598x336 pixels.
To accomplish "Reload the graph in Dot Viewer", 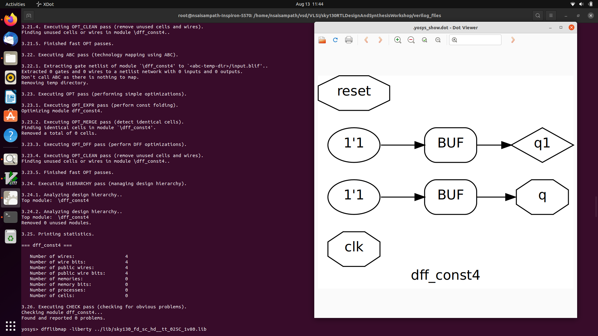I will [x=335, y=40].
